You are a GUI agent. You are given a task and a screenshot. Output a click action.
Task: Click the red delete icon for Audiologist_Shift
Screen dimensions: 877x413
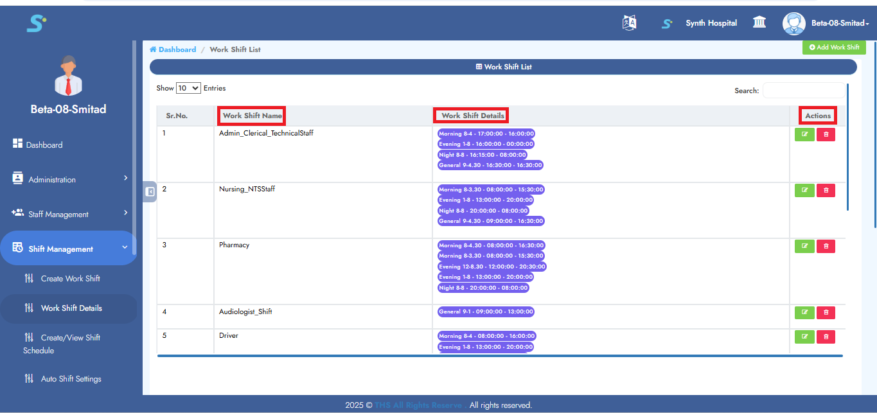point(826,313)
